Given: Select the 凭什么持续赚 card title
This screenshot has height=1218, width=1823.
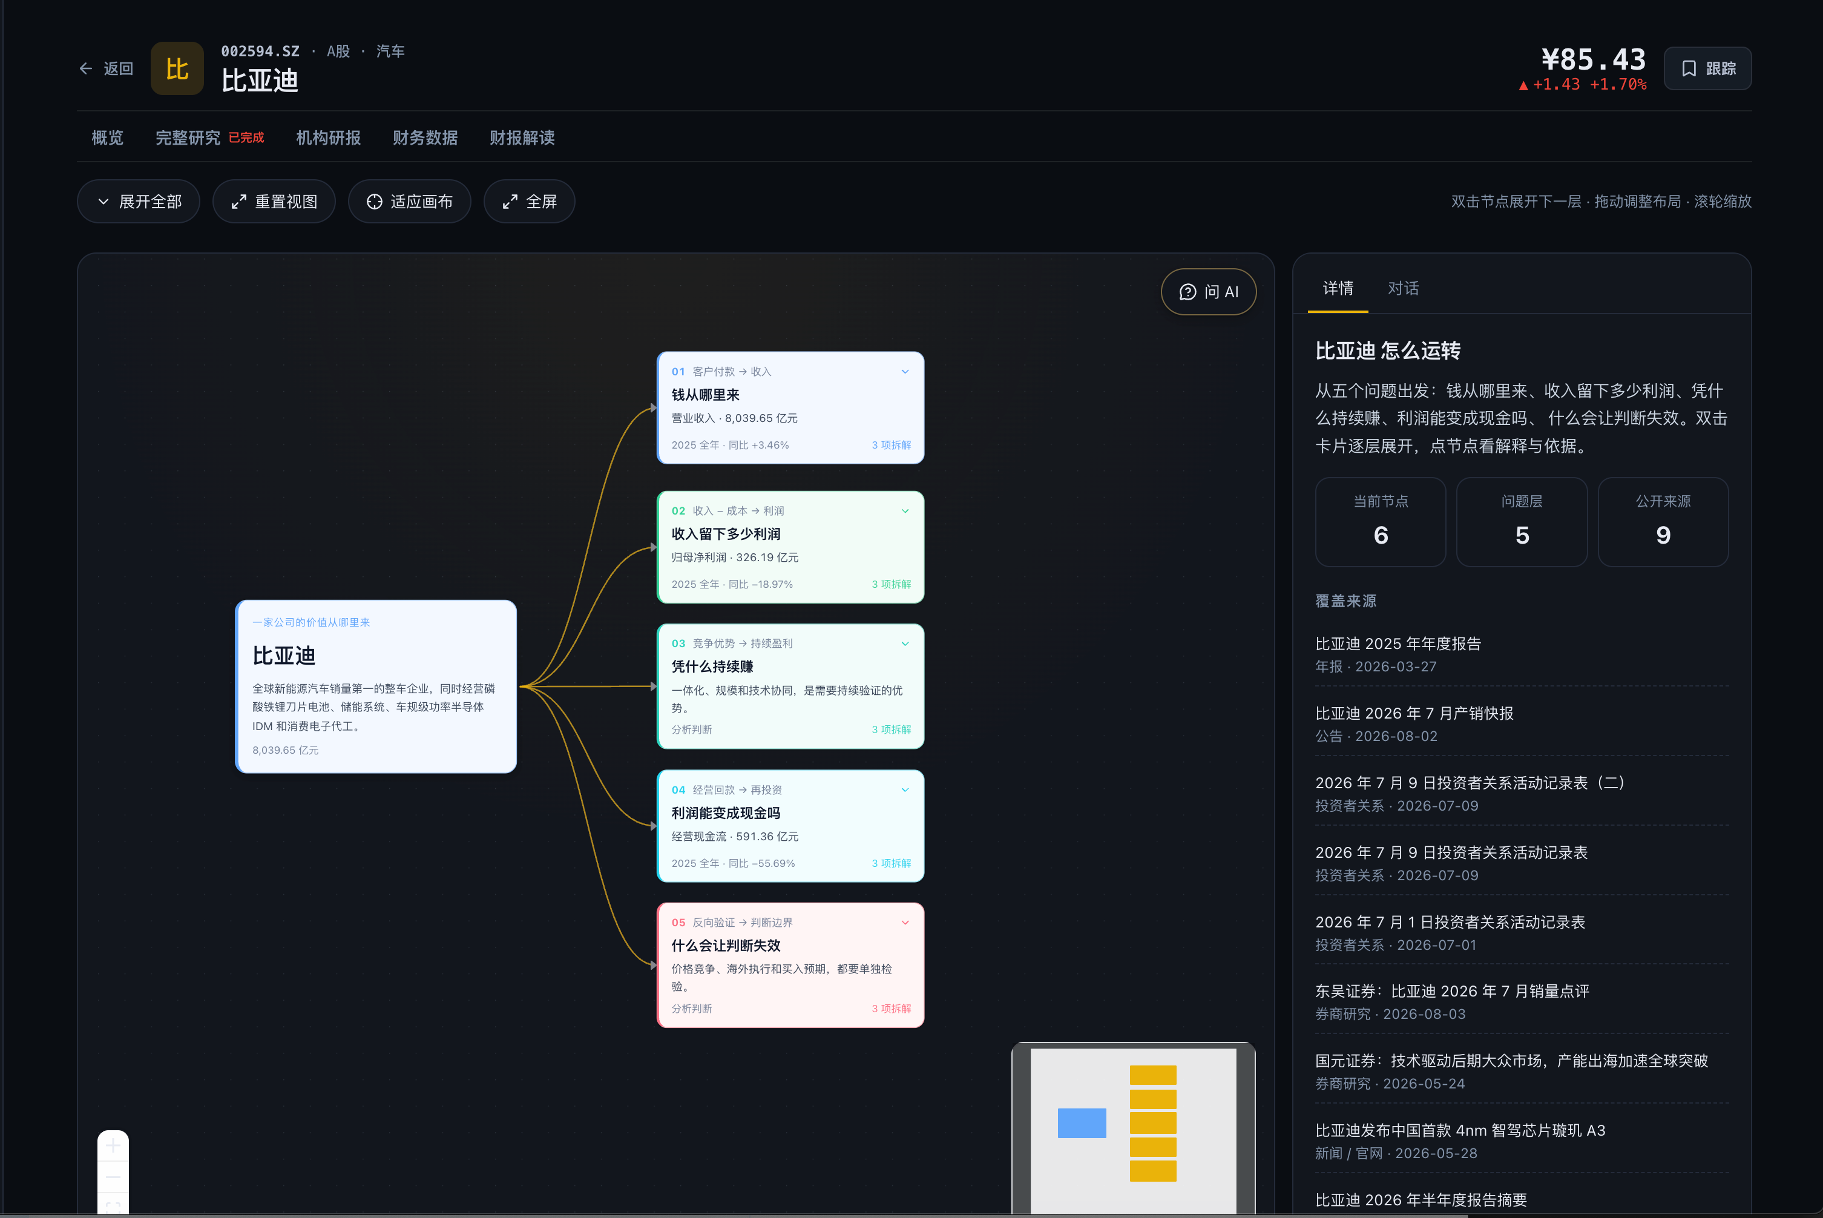Looking at the screenshot, I should [x=712, y=667].
